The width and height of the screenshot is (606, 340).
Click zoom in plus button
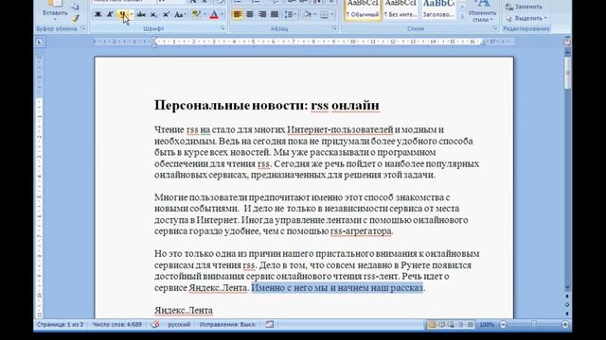(x=565, y=325)
